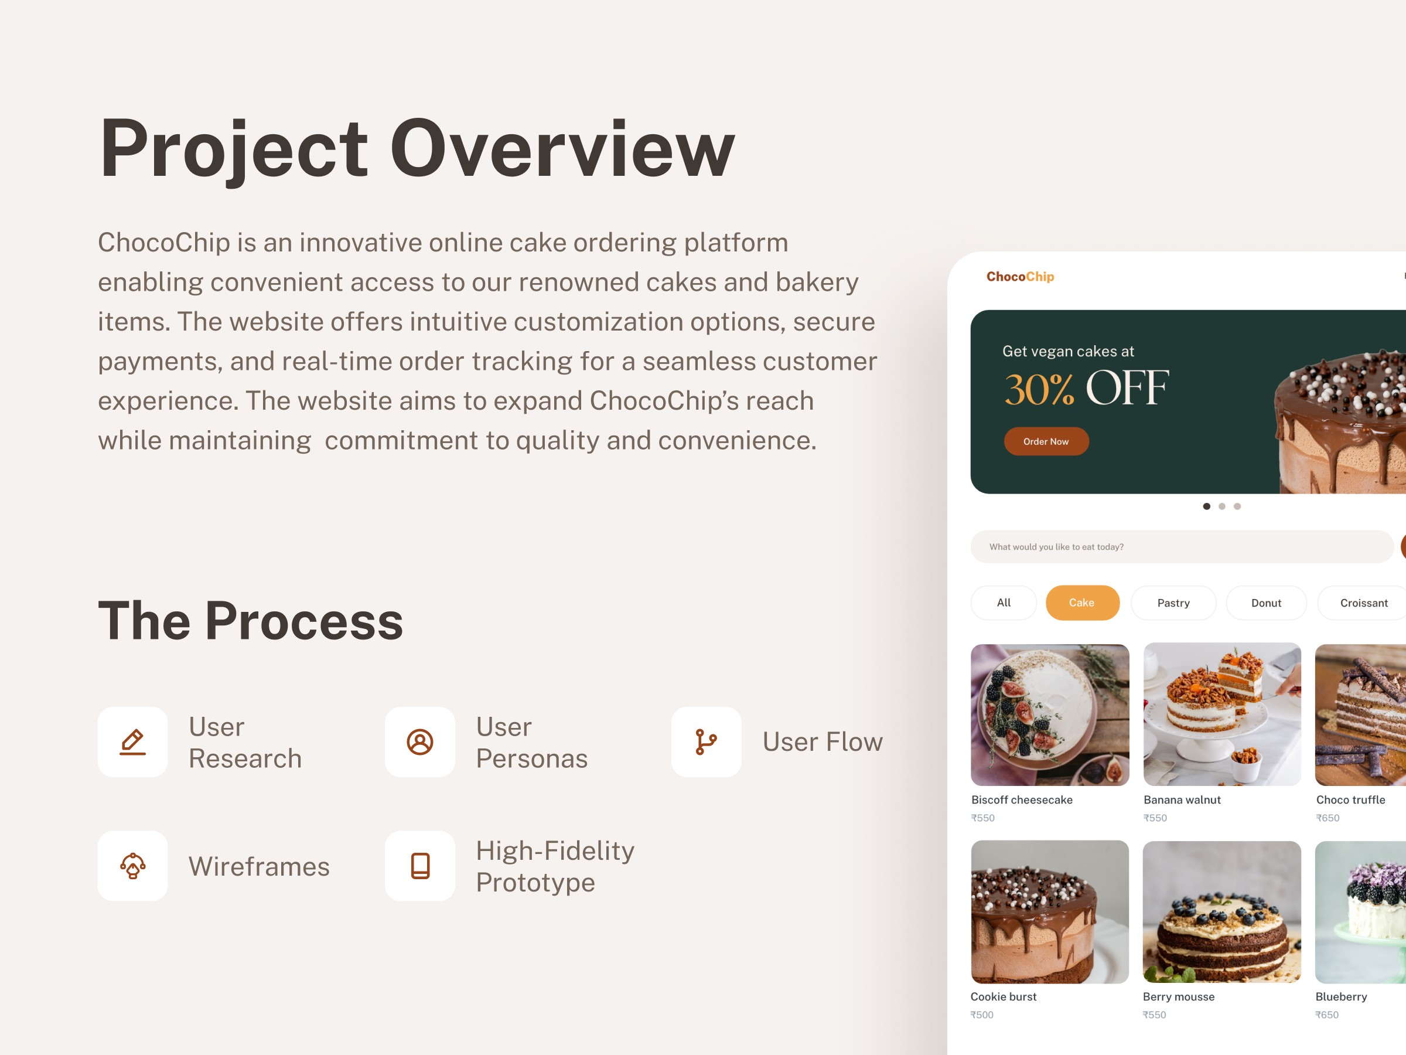Click the User Personas profile icon
The width and height of the screenshot is (1406, 1055).
419,741
